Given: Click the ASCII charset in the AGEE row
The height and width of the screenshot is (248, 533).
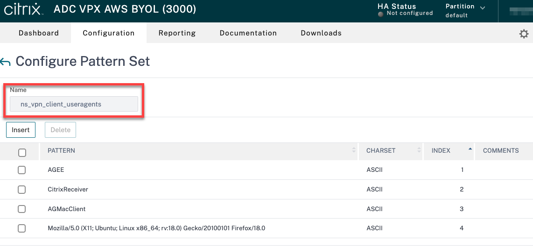Looking at the screenshot, I should [375, 170].
